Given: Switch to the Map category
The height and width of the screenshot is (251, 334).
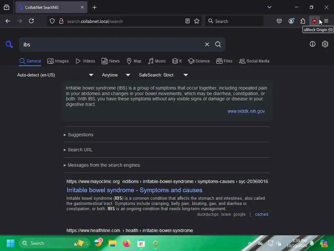Looking at the screenshot, I should pyautogui.click(x=134, y=61).
